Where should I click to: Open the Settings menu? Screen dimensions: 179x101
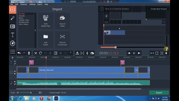[x=32, y=4]
